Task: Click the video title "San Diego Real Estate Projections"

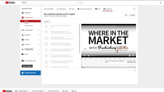Action: coord(99,26)
